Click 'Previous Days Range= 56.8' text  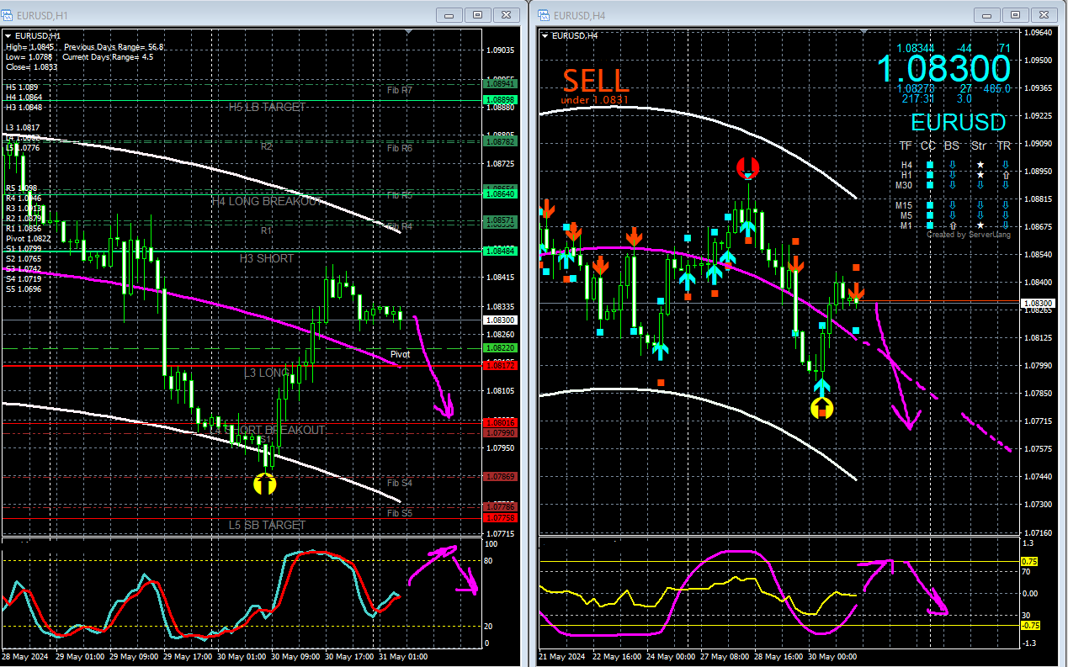coord(114,47)
